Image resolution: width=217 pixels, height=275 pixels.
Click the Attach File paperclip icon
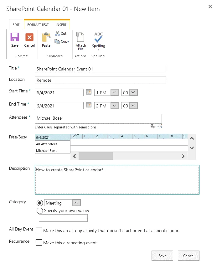(x=81, y=38)
